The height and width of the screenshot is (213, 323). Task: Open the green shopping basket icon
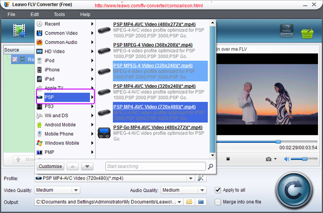pyautogui.click(x=307, y=33)
